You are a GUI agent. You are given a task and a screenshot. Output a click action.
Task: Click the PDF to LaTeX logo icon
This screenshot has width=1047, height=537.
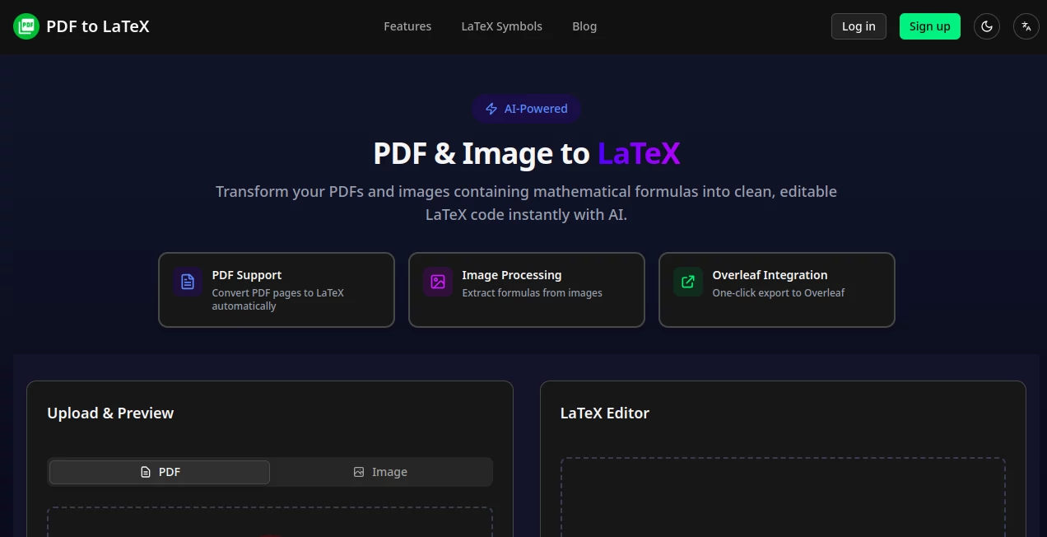pos(26,26)
